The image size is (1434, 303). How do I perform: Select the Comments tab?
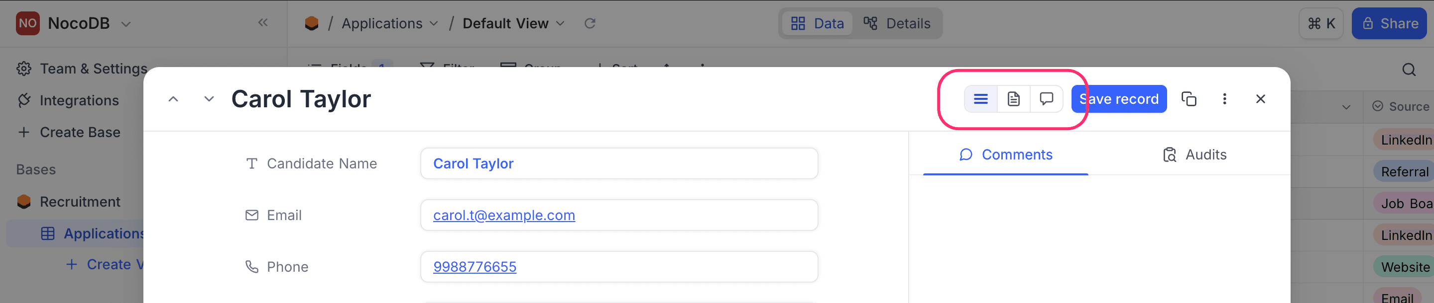1005,155
